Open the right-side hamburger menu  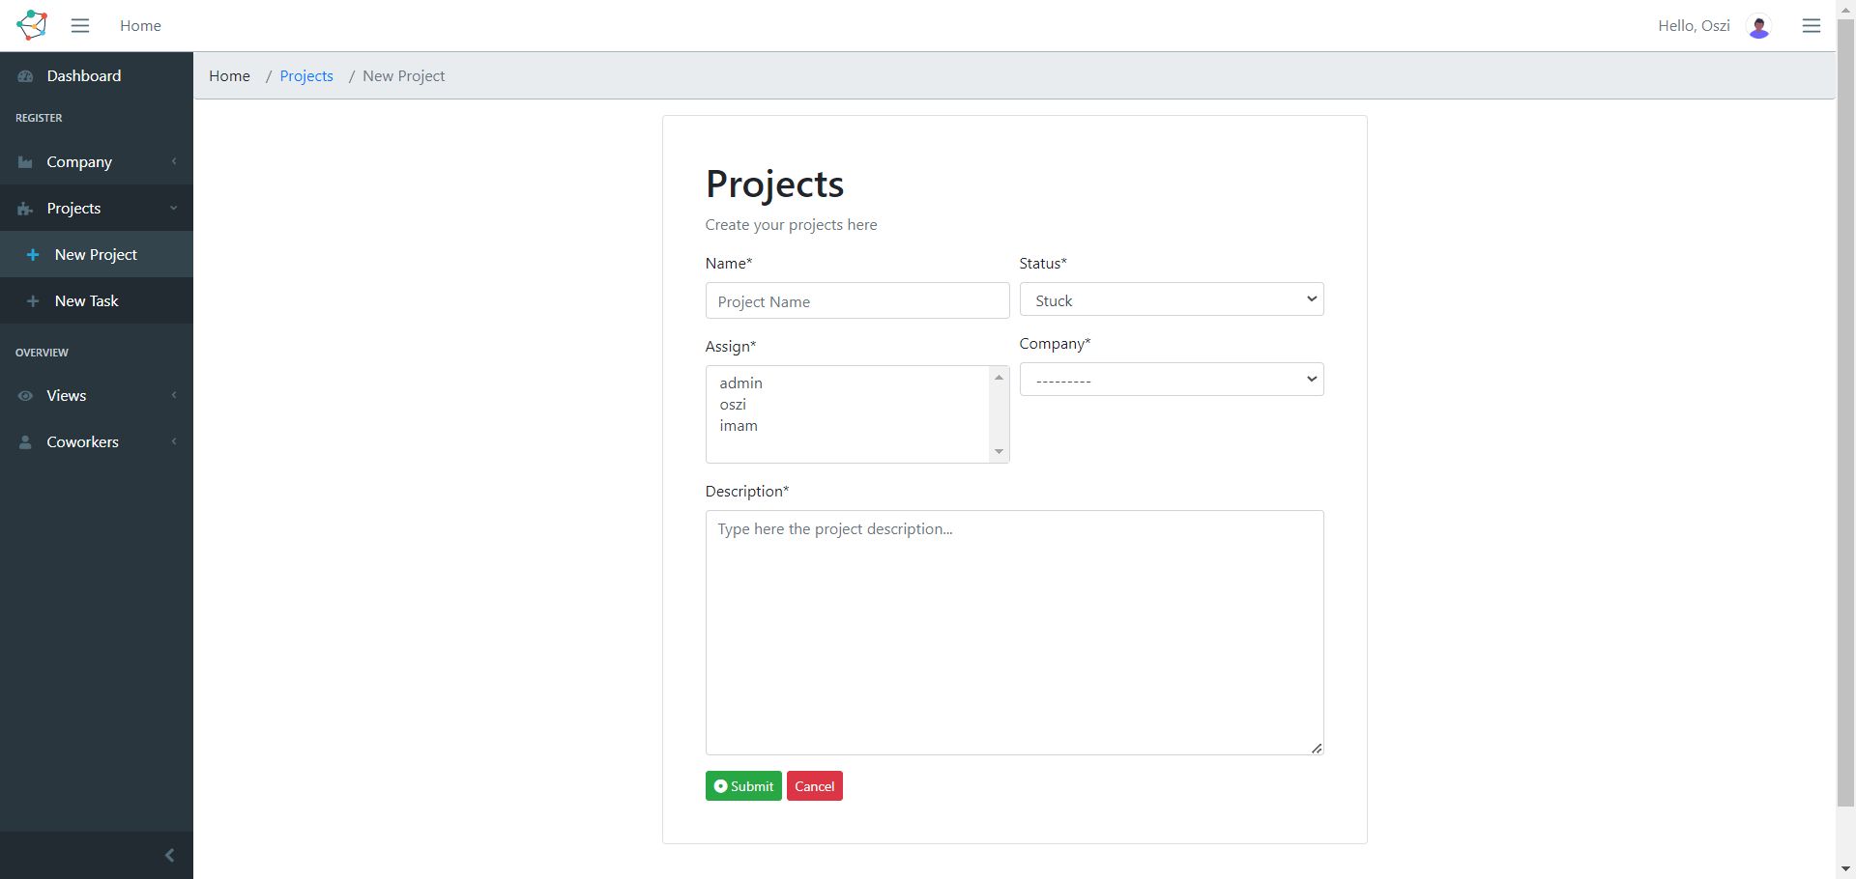tap(1812, 26)
